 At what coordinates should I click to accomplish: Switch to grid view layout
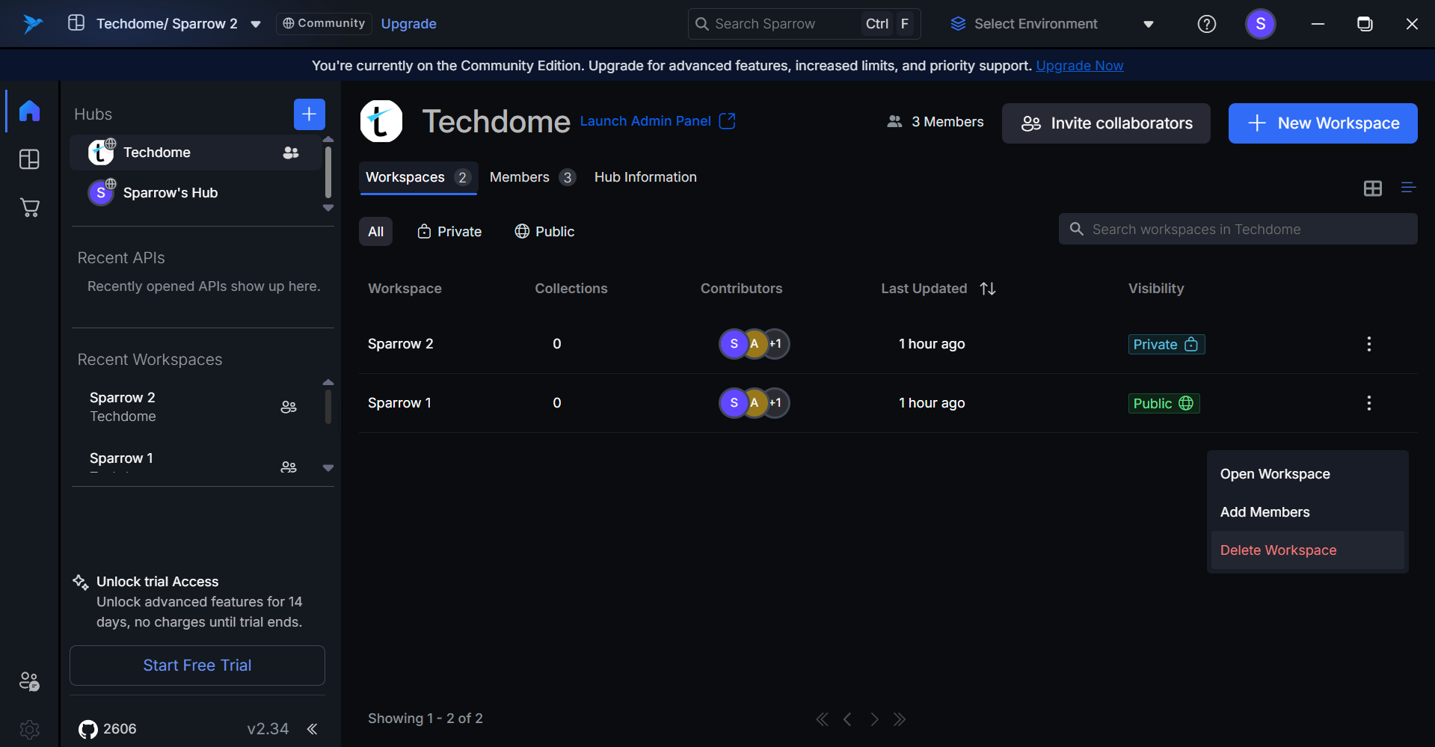click(1372, 188)
